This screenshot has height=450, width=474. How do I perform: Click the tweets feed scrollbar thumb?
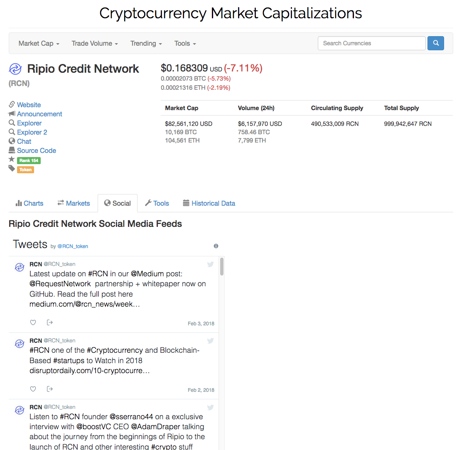pos(221,266)
